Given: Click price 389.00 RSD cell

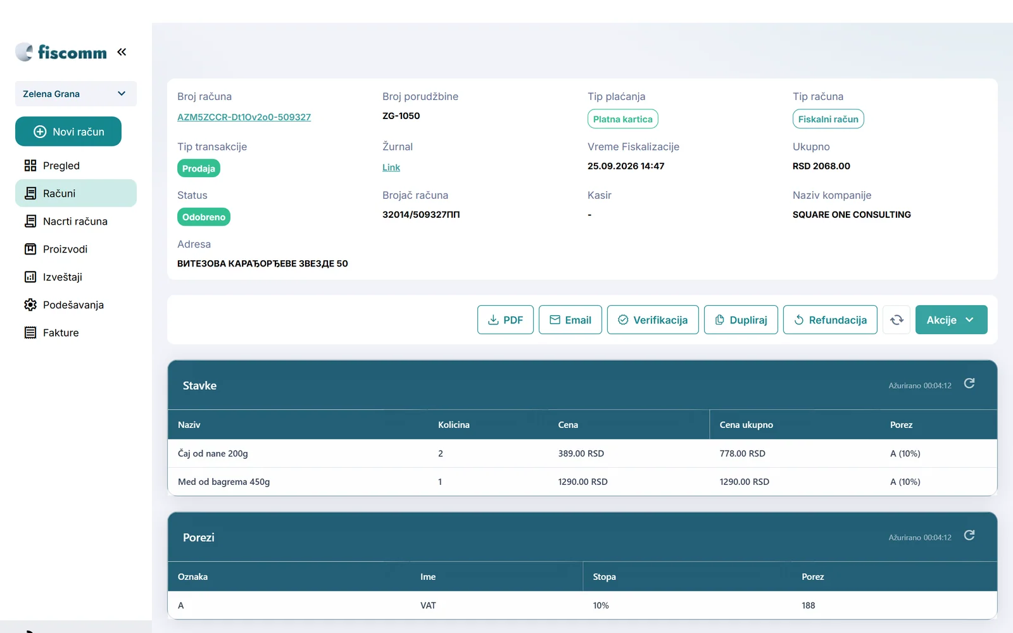Looking at the screenshot, I should coord(581,453).
